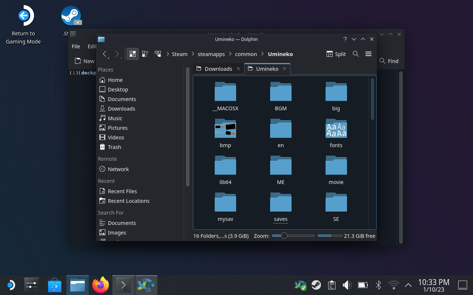Open the volume control in the system tray
Viewport: 473px width, 295px height.
pos(347,285)
